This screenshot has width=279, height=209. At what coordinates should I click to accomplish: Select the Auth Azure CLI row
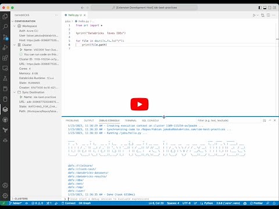36,31
